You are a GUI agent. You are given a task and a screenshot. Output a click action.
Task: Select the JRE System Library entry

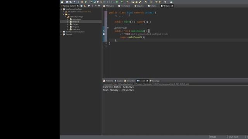pyautogui.click(x=79, y=12)
